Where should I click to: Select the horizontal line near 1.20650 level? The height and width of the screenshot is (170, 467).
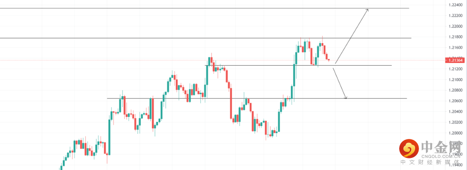(x=257, y=98)
